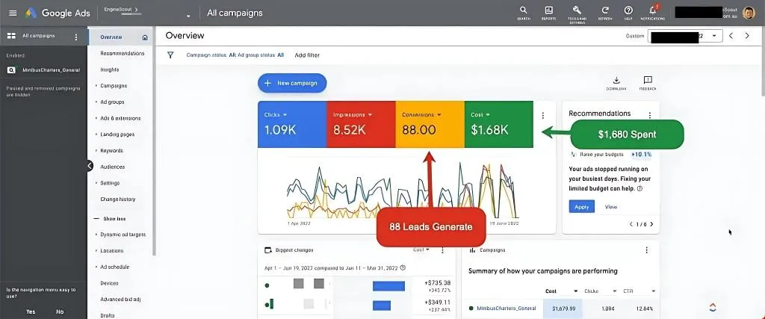Go to previous date range arrow
Viewport: 765px width, 319px height.
click(731, 36)
